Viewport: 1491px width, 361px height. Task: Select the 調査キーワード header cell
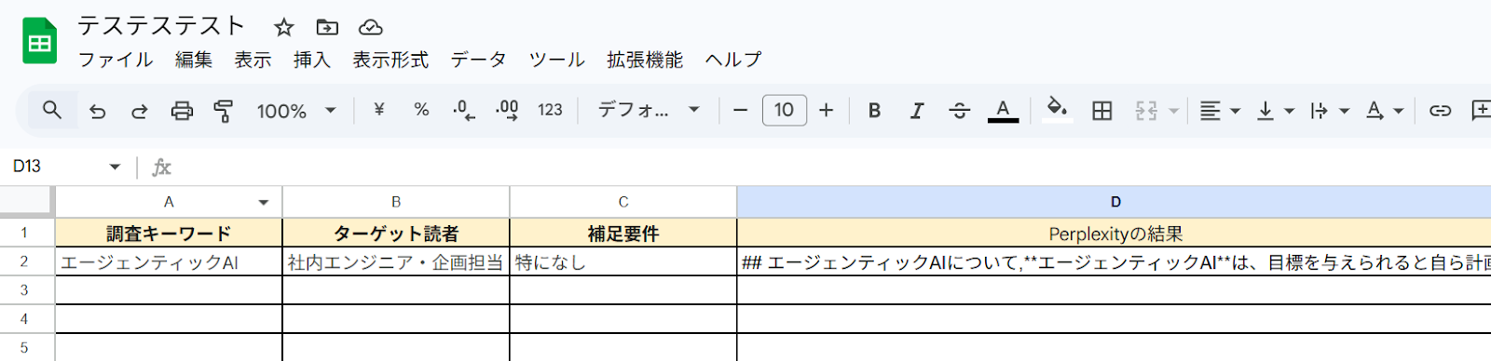click(x=169, y=233)
